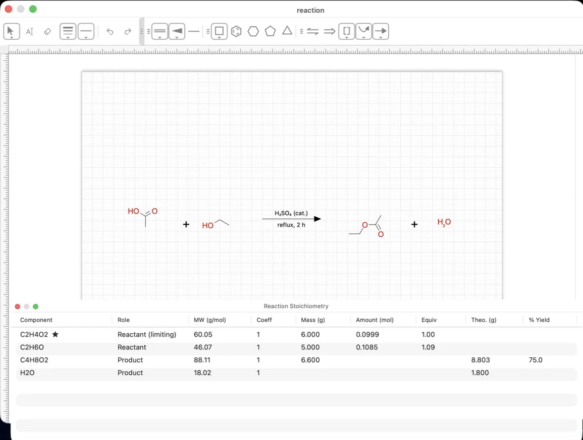
Task: Open the line weight dropdown
Action: pos(68,31)
